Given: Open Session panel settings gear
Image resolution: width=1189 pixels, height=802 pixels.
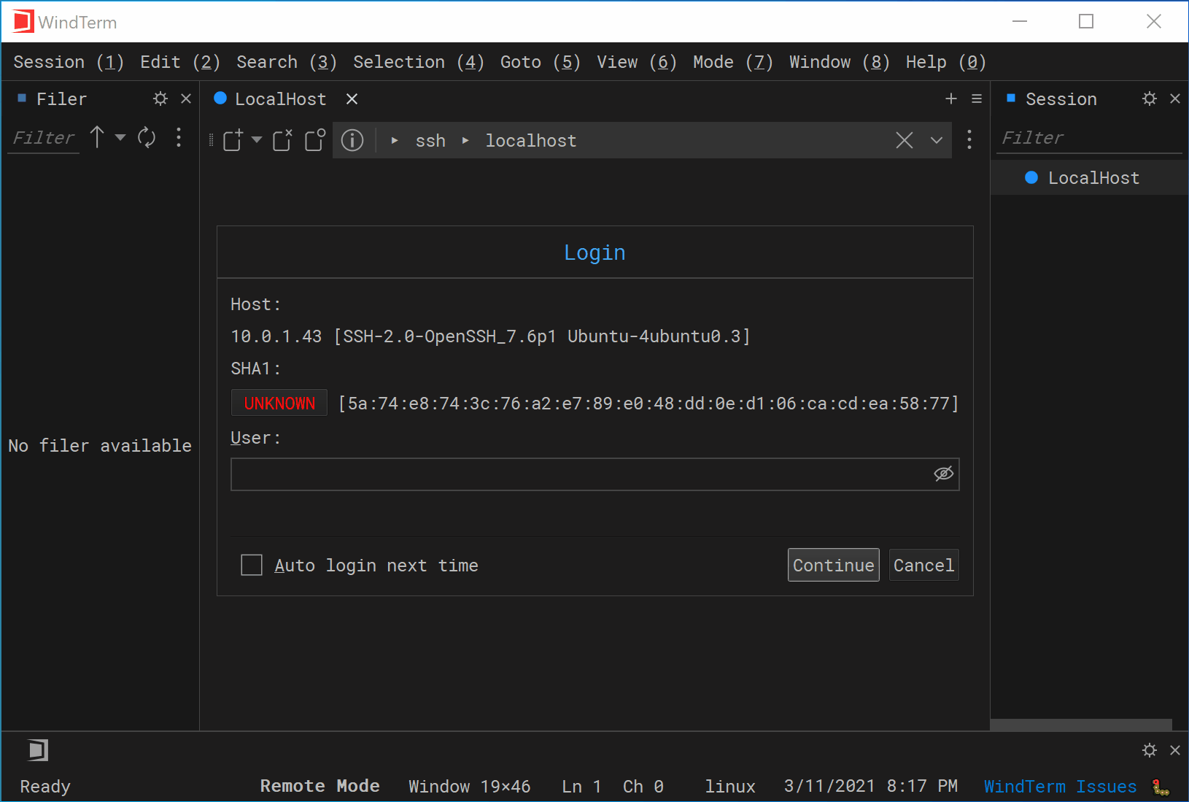Looking at the screenshot, I should tap(1150, 99).
